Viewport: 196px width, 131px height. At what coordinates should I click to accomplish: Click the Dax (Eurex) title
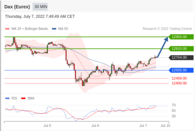(x=17, y=7)
